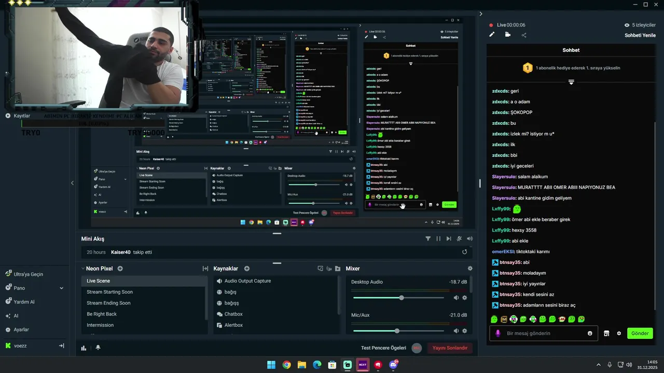Open the Mini Akış filter icon

[428, 239]
